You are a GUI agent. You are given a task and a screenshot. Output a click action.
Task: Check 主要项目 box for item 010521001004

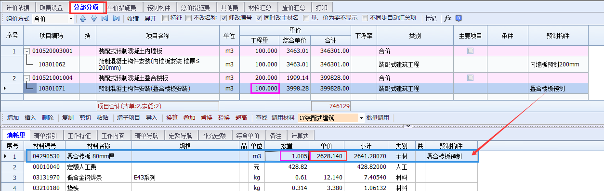click(470, 77)
